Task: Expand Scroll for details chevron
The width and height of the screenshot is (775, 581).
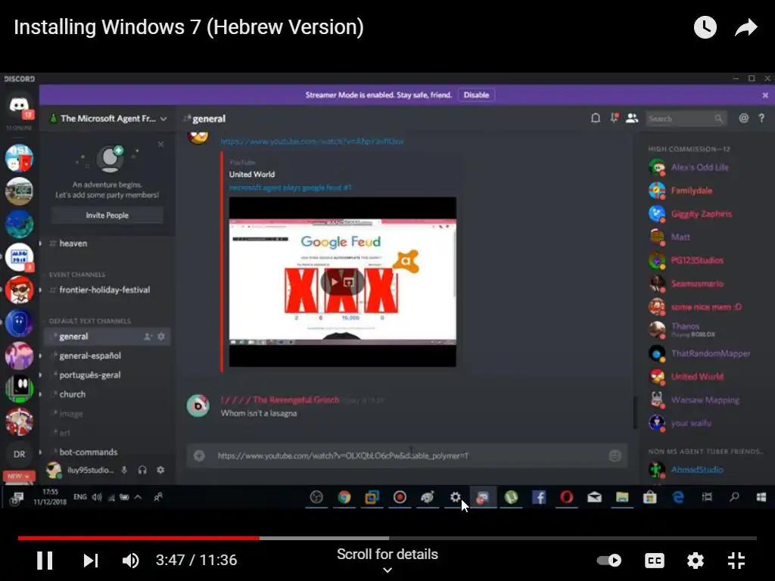Action: point(387,570)
